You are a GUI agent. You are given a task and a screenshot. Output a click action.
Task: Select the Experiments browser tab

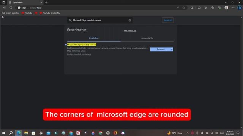click(x=25, y=3)
